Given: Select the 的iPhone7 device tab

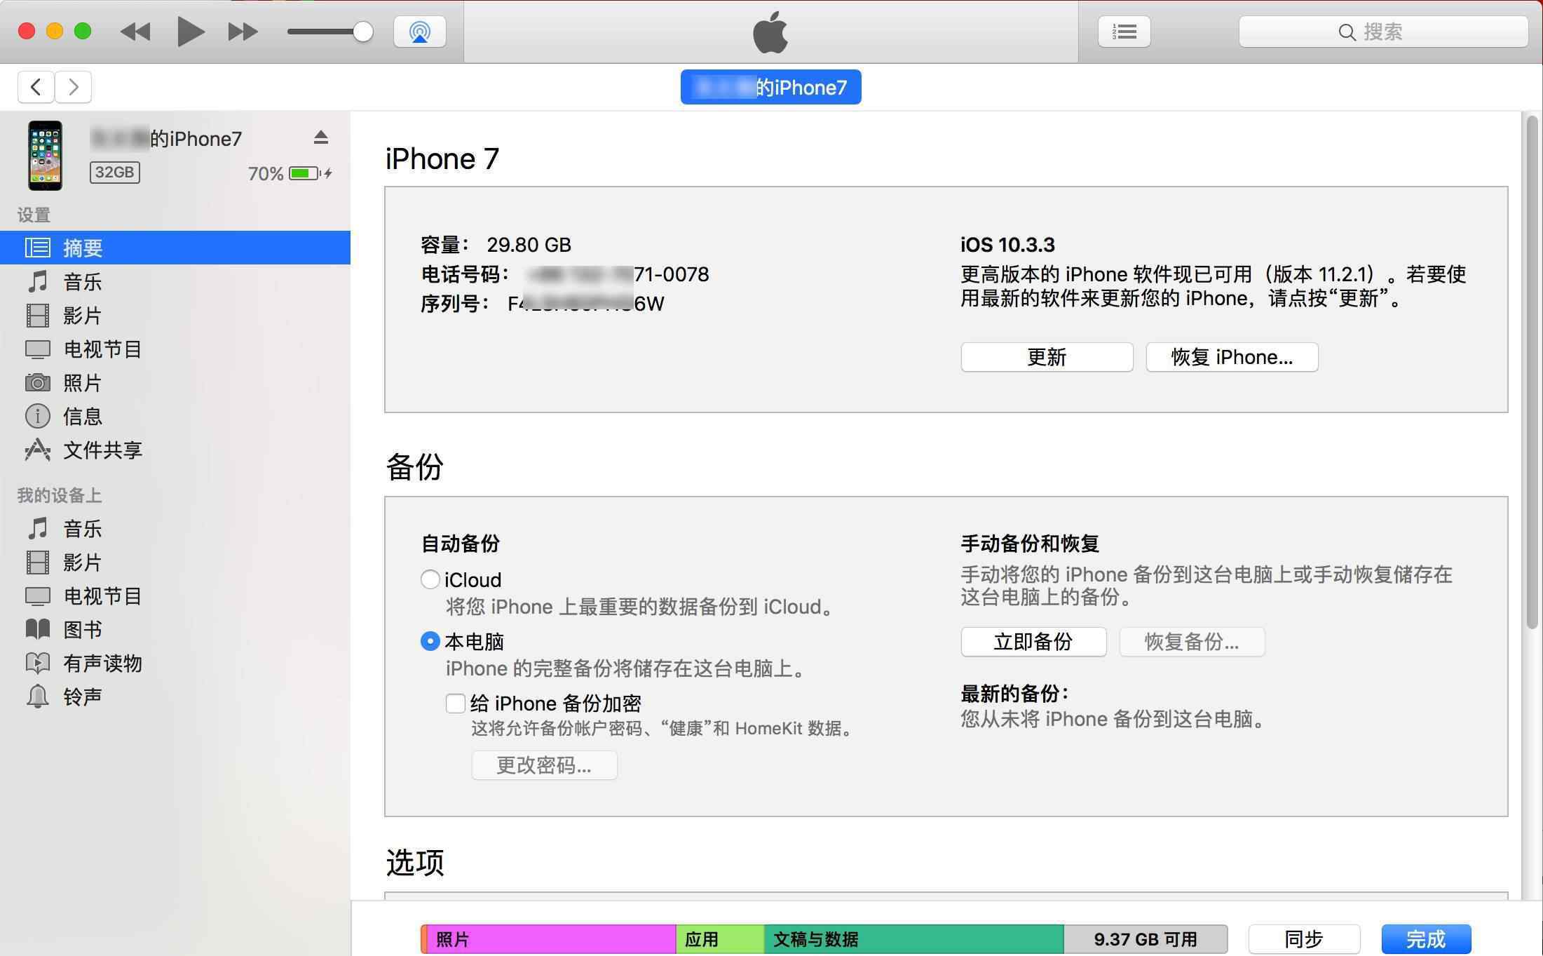Looking at the screenshot, I should pos(770,87).
